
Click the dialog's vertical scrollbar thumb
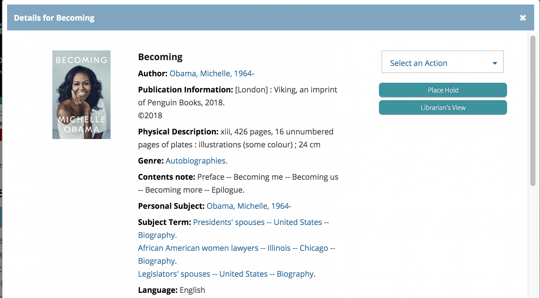coord(532,111)
